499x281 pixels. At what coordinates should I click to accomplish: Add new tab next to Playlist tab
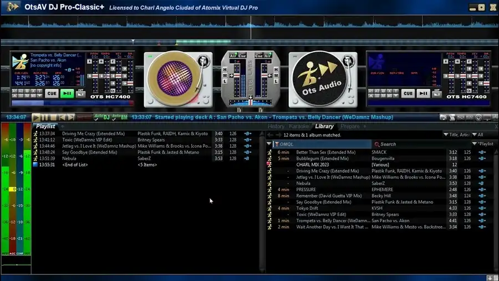[62, 127]
